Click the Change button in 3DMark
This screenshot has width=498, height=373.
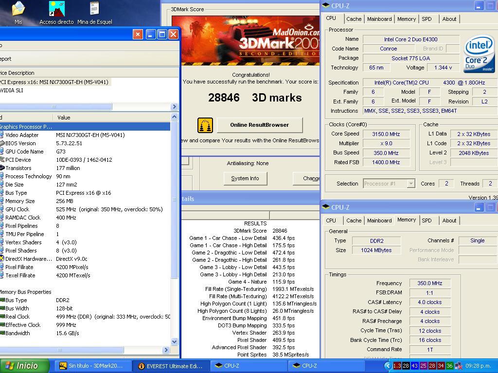click(306, 178)
